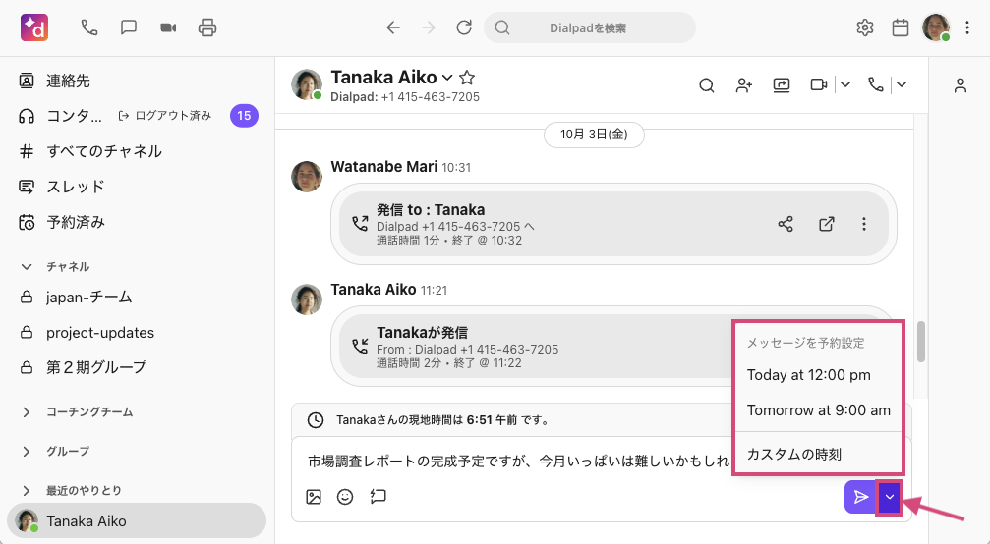Click the Dialpadを検索 search field
990x544 pixels.
coord(588,27)
